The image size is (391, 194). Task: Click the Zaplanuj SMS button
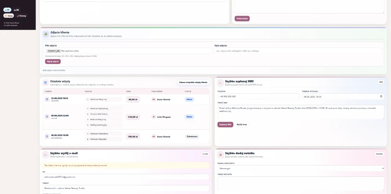(x=225, y=124)
